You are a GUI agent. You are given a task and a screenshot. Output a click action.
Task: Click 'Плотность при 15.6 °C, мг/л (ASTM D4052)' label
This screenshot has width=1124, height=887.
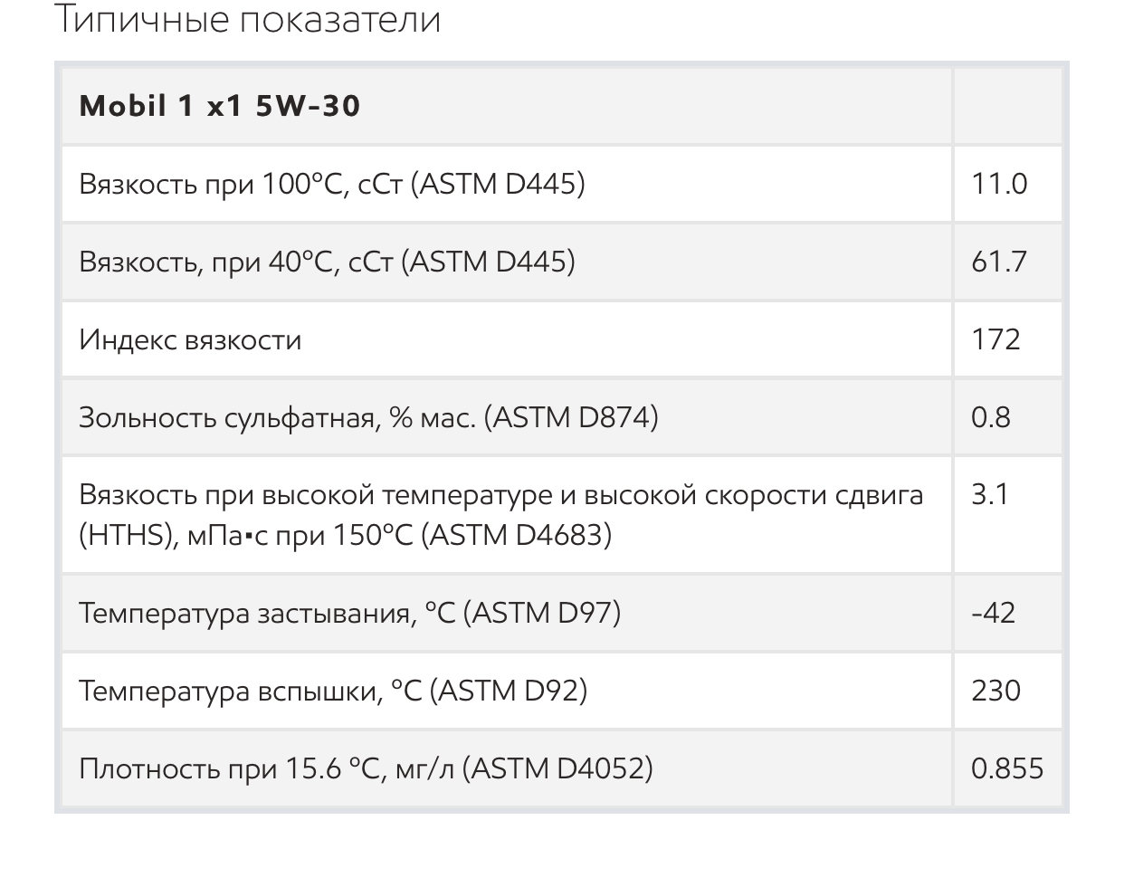tap(367, 769)
